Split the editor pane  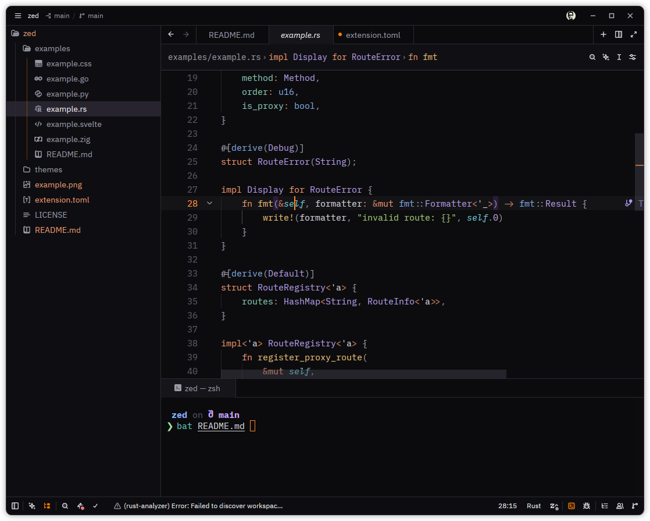(619, 34)
